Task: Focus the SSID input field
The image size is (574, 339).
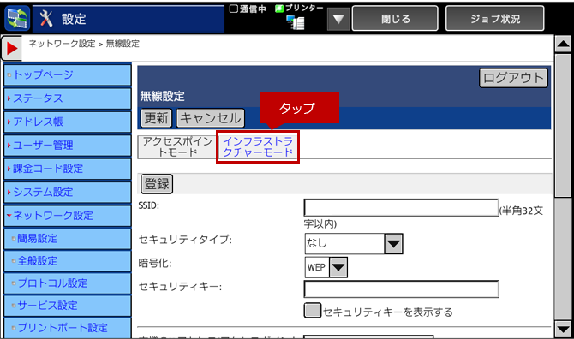Action: point(401,208)
